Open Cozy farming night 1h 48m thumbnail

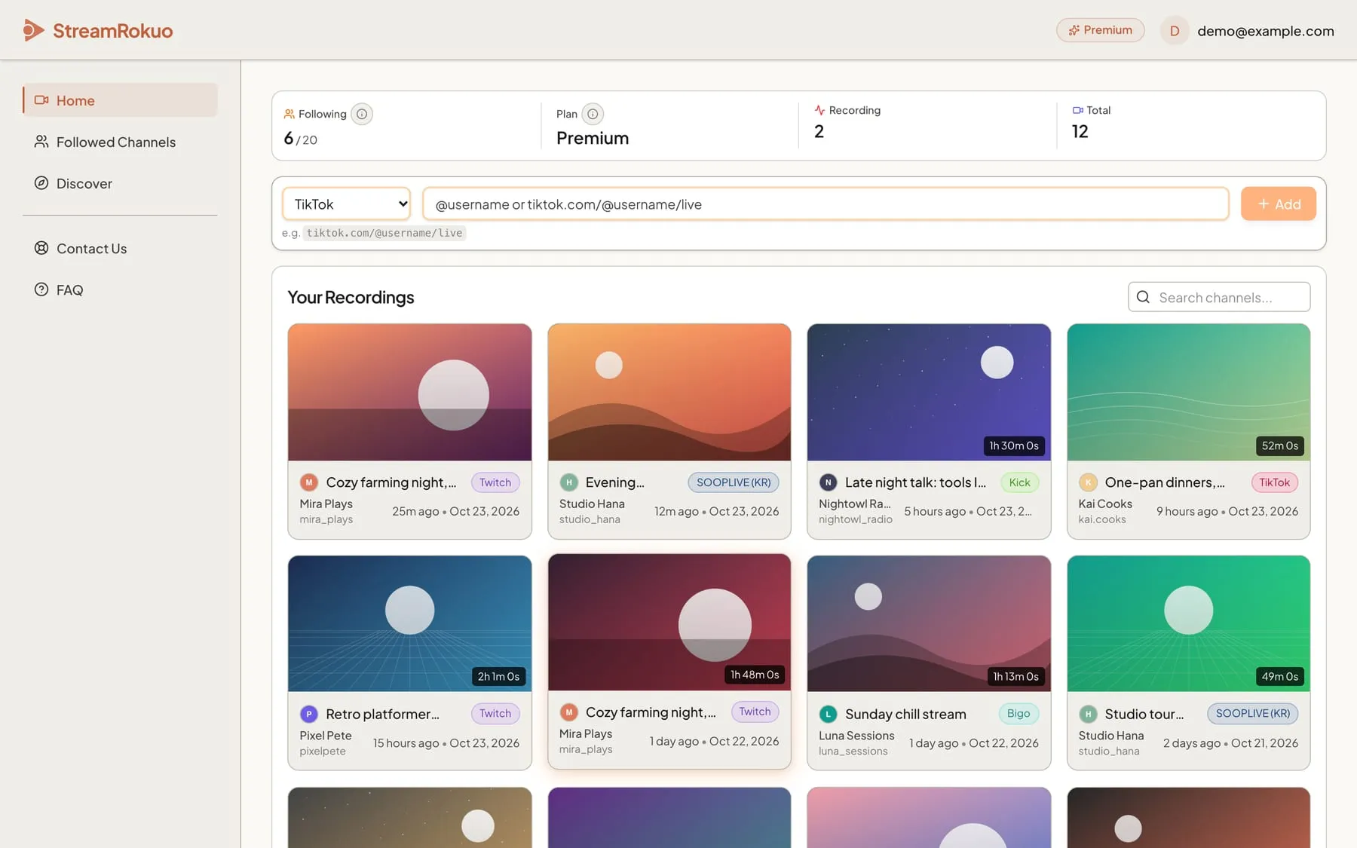click(669, 622)
